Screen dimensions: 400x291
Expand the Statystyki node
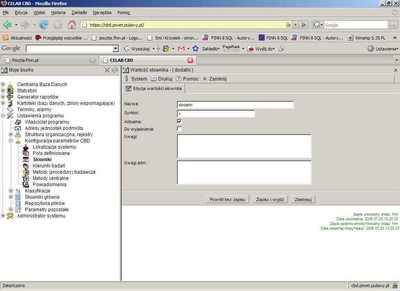tap(3, 90)
